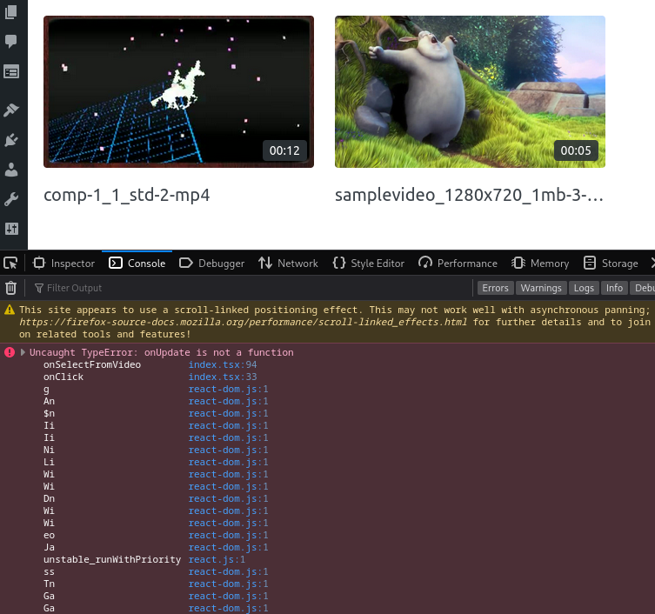Click the ss stack frame name

tap(49, 571)
